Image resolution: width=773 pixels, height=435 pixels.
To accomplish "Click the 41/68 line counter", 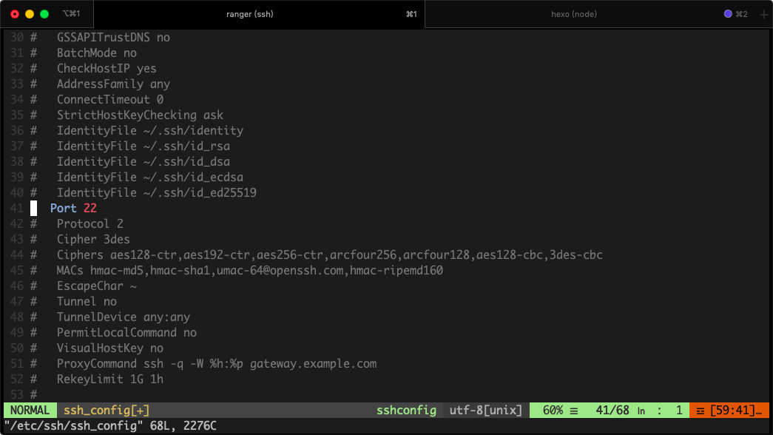I will point(612,410).
